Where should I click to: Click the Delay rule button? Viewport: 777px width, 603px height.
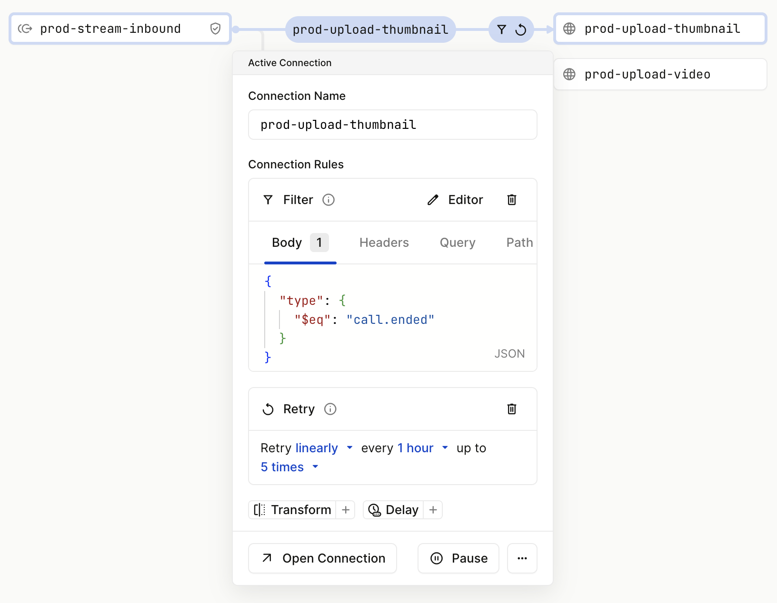tap(393, 510)
